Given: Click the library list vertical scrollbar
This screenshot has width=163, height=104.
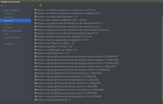Looking at the screenshot, I should pos(162,58).
